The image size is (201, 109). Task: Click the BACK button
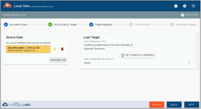[x=174, y=105]
